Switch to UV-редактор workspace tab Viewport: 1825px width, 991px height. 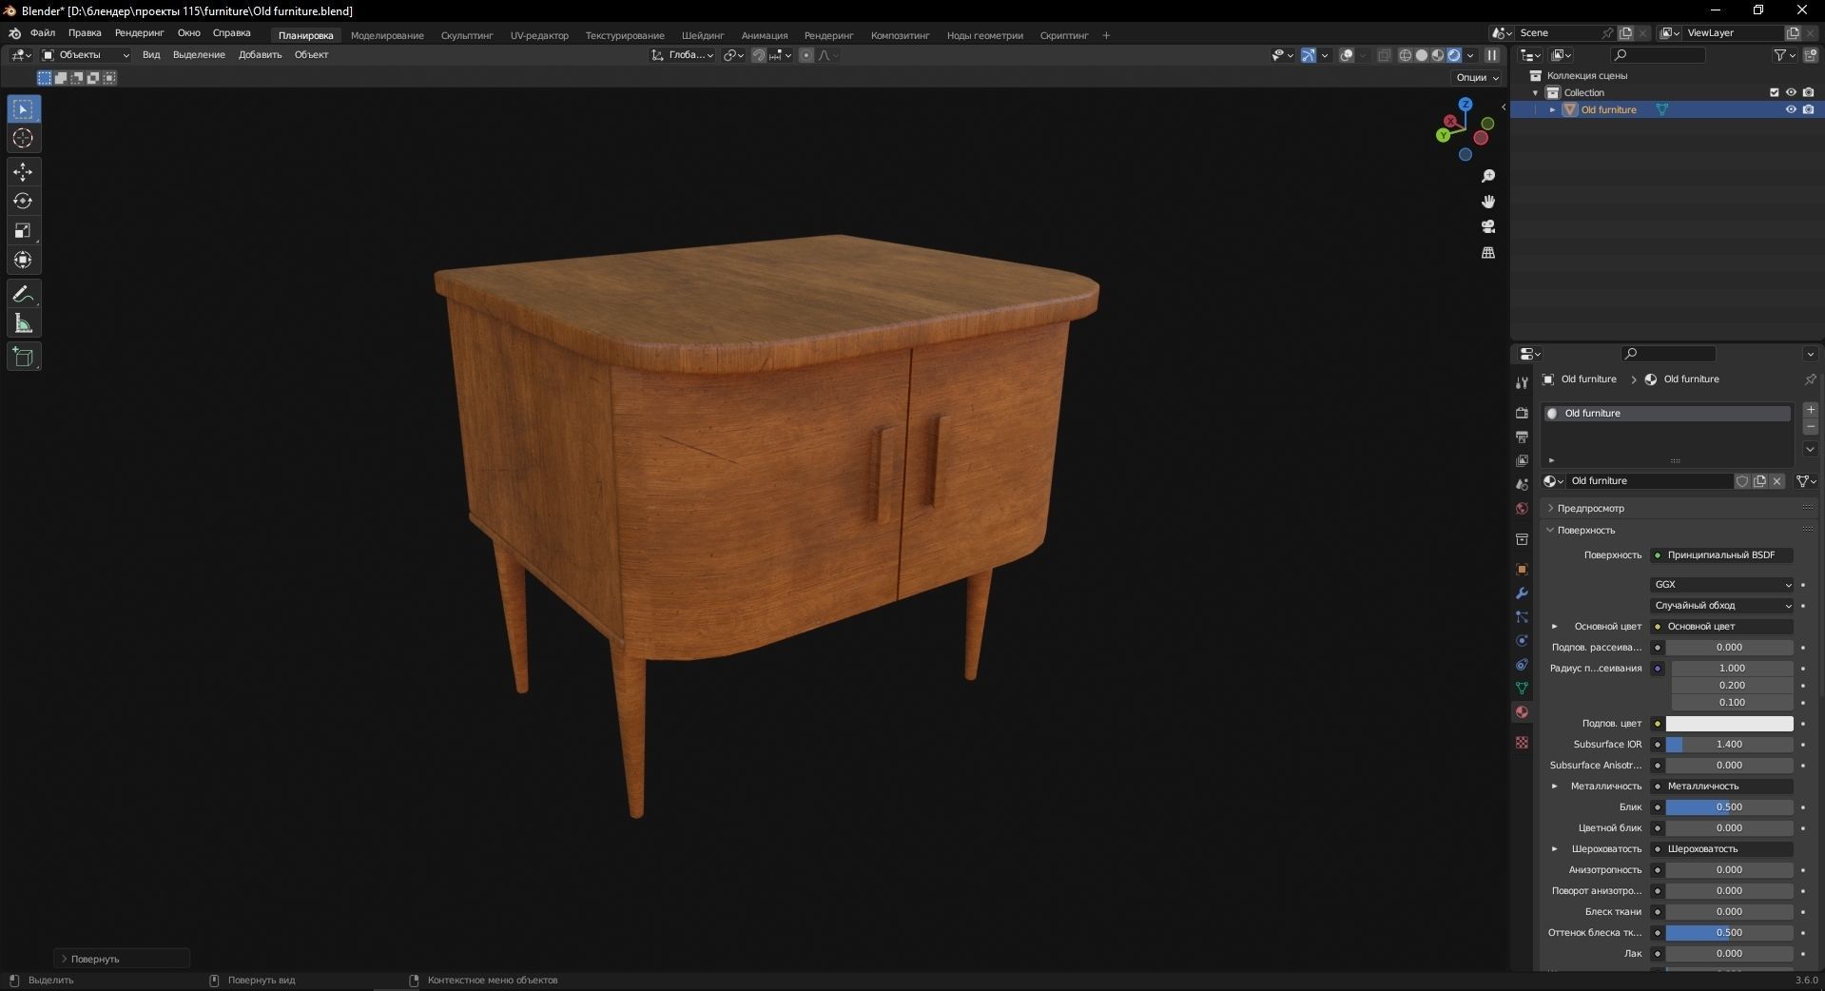[539, 35]
